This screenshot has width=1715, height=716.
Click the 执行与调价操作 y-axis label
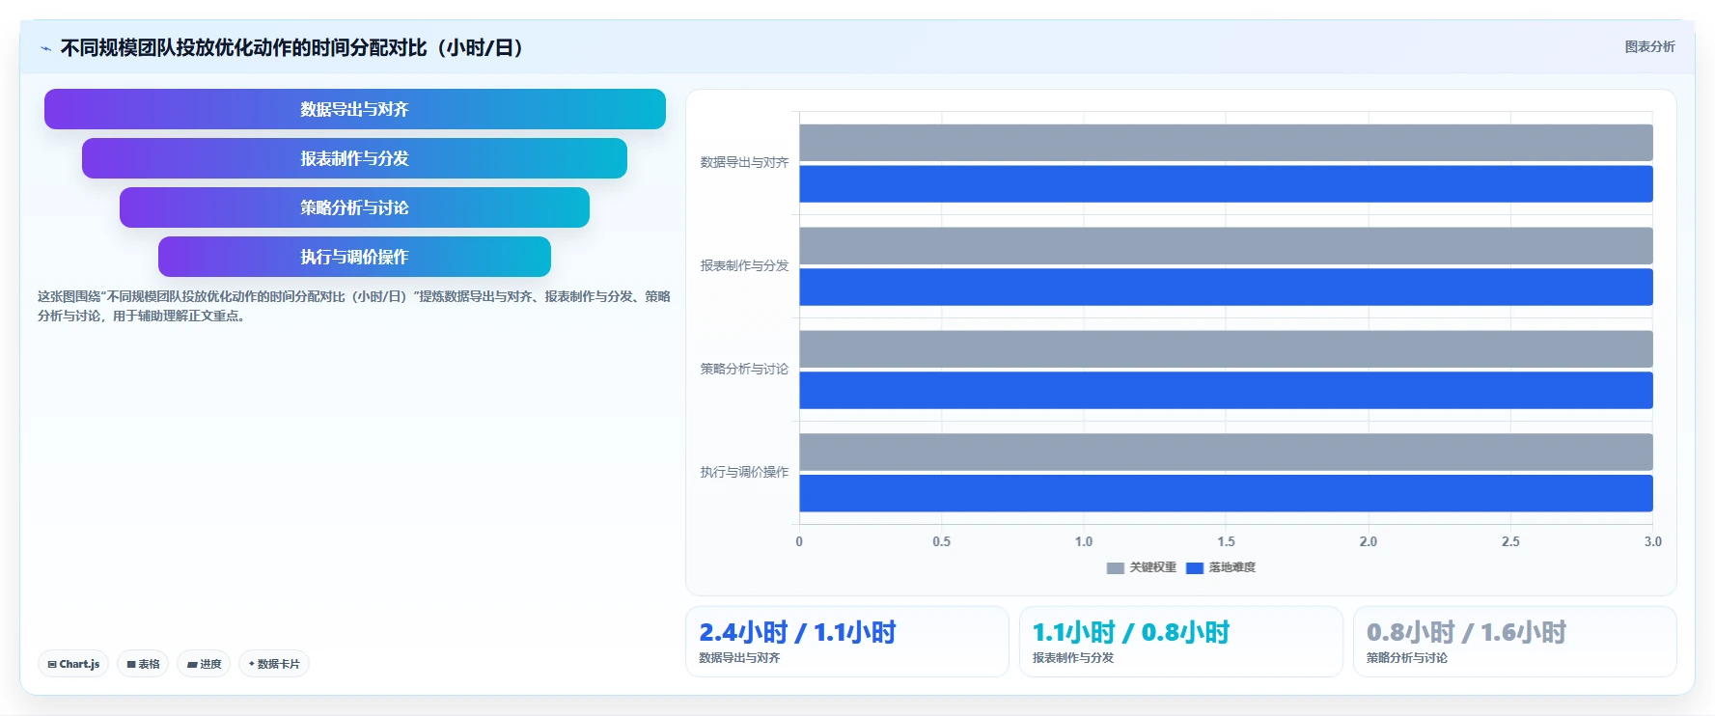[x=744, y=472]
